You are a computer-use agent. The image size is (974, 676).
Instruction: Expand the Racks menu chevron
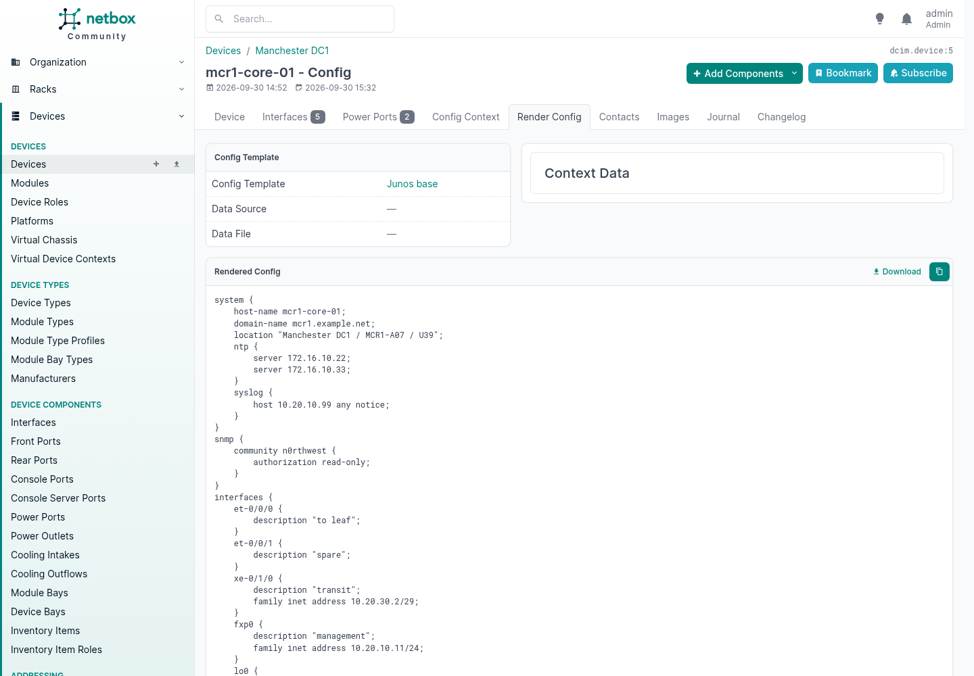pos(181,89)
